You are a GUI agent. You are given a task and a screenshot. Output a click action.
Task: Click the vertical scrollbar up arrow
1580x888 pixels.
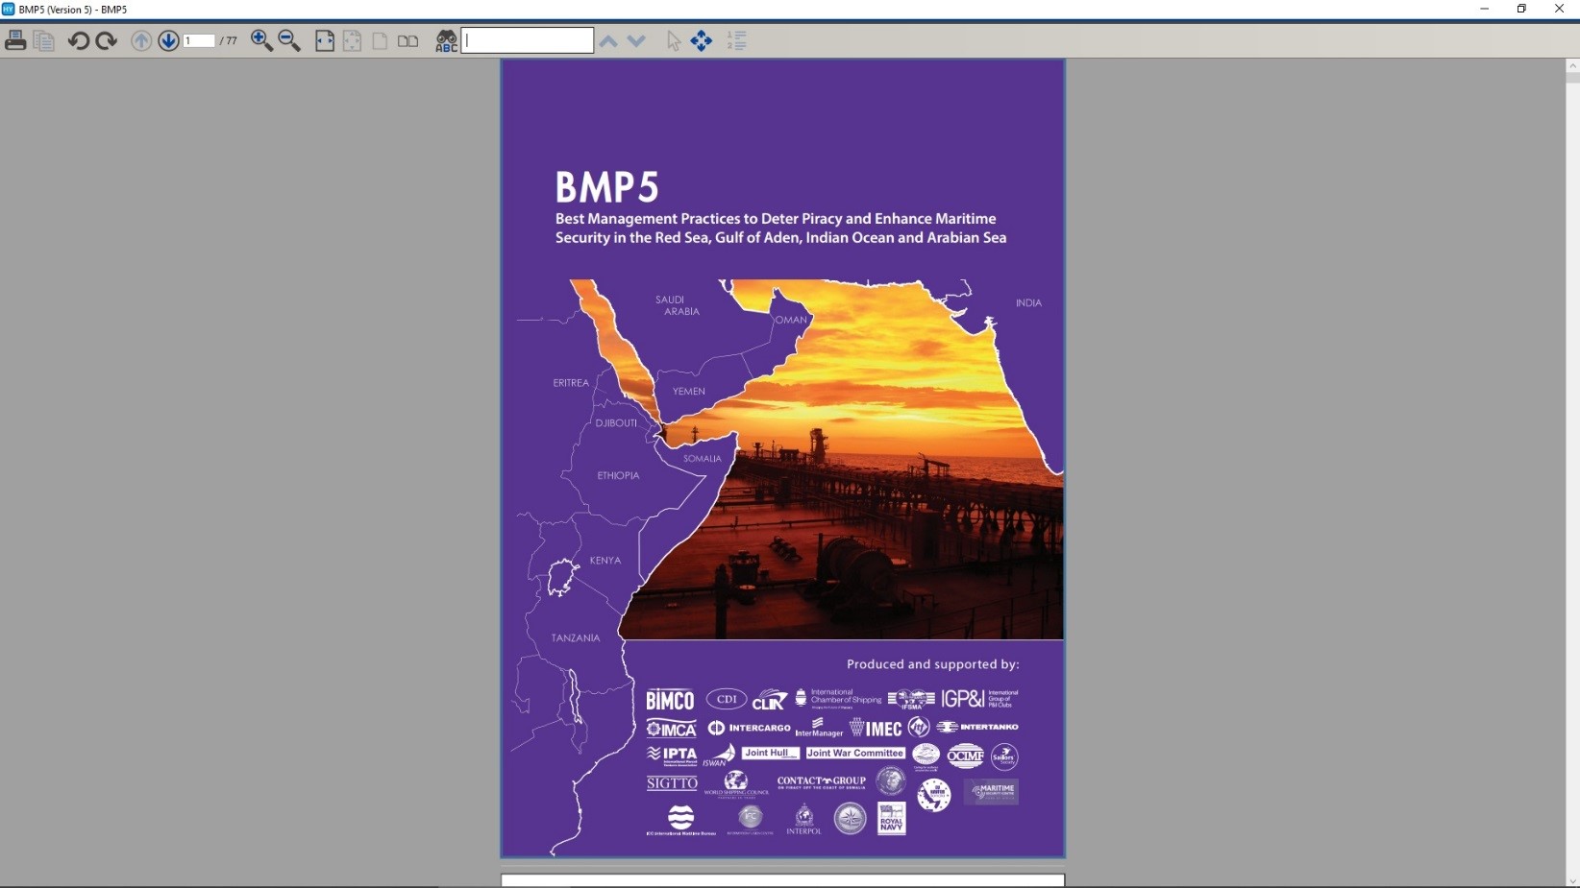click(x=1572, y=66)
